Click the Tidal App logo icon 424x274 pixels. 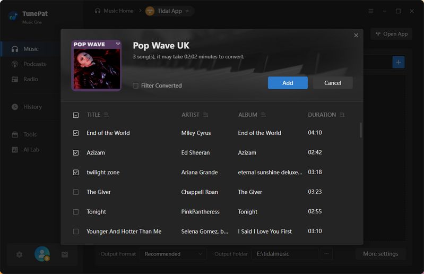point(150,11)
